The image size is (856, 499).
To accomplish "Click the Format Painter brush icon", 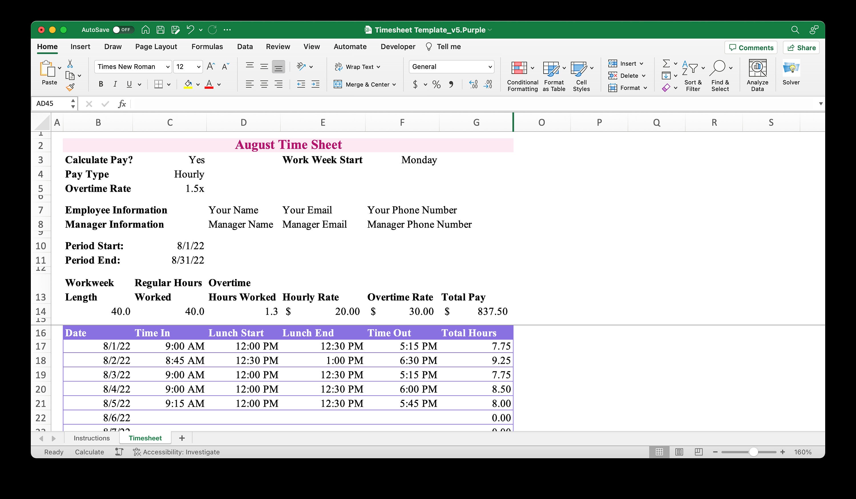I will (70, 88).
